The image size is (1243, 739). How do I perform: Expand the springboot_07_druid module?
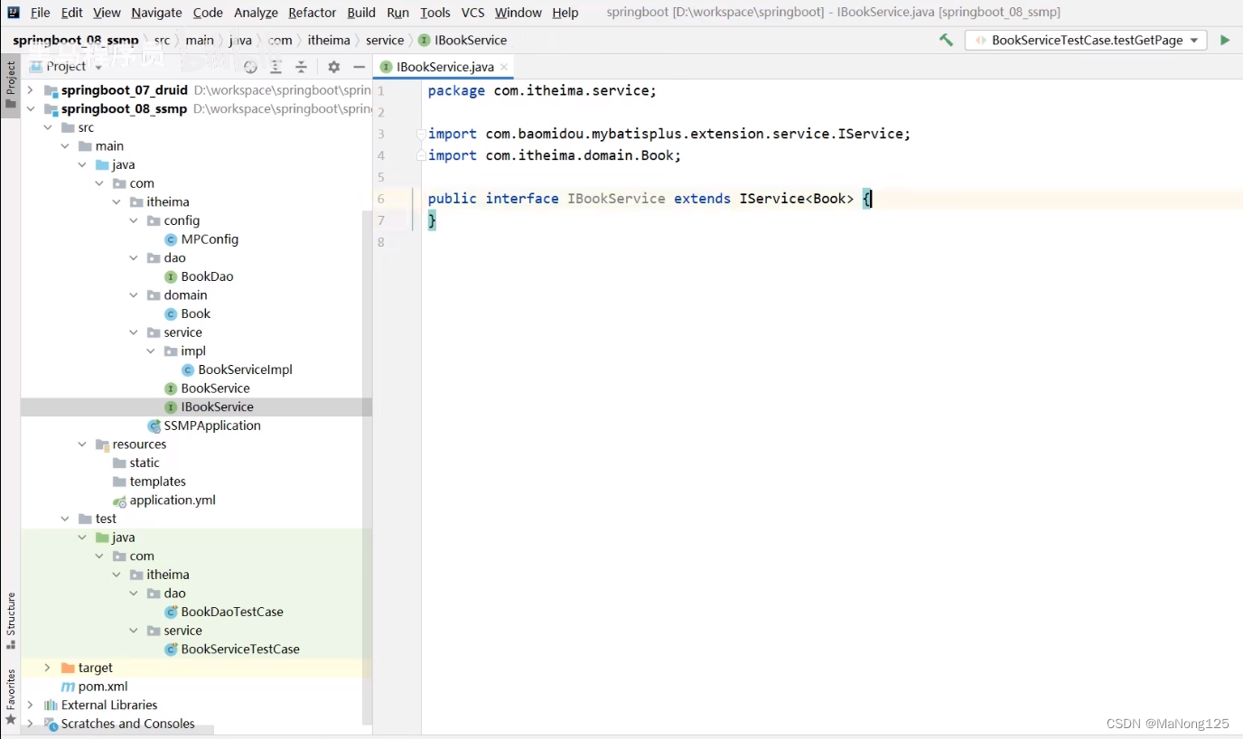coord(31,90)
